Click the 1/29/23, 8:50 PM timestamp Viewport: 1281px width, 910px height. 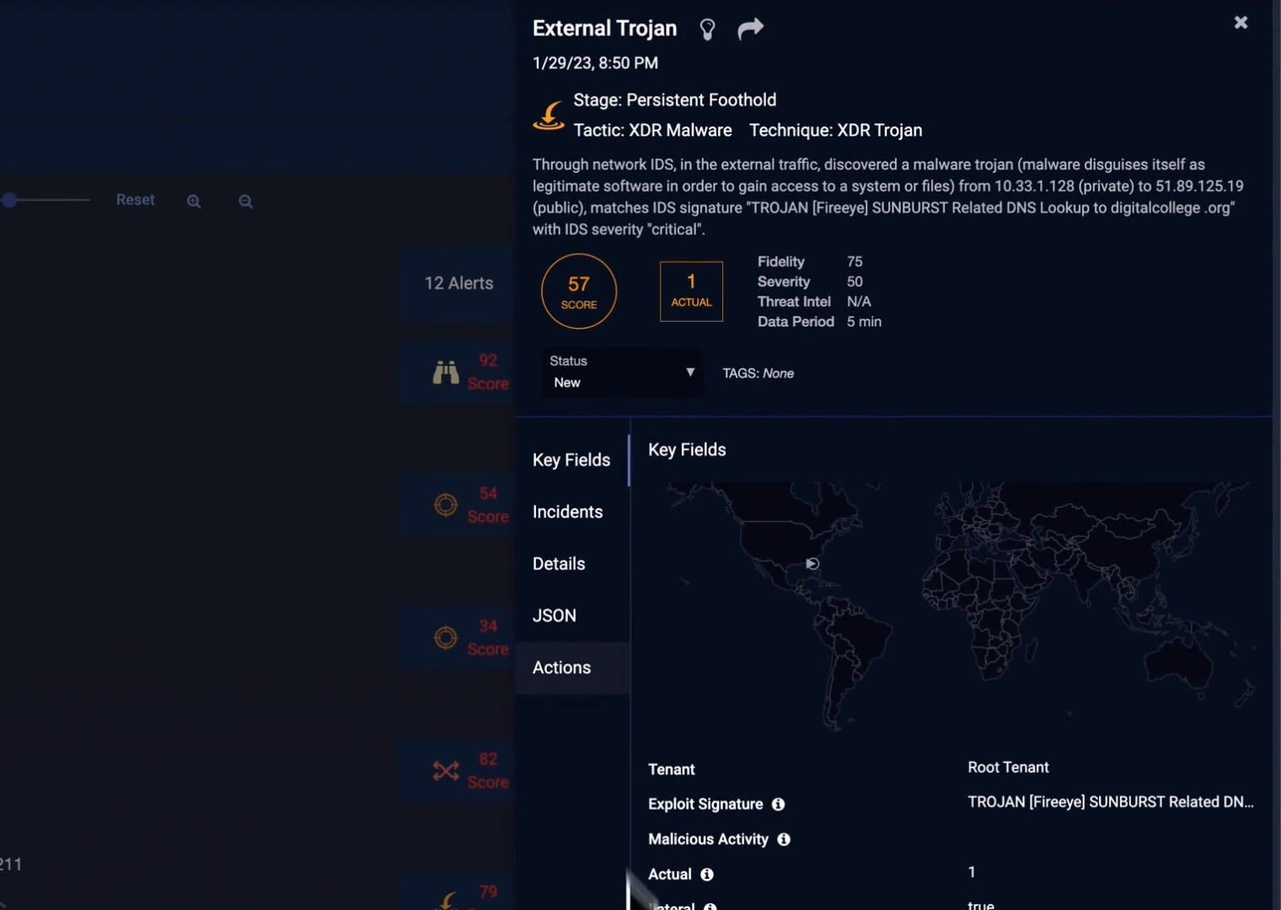[x=595, y=63]
